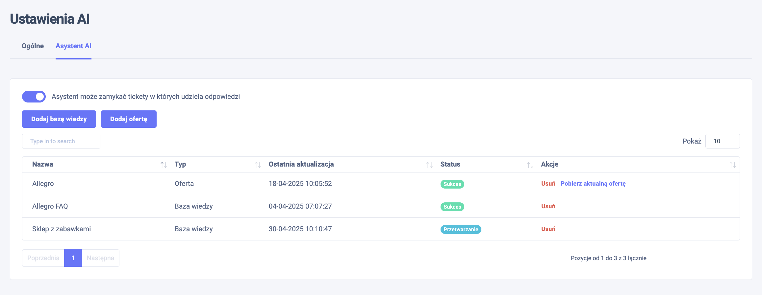762x295 pixels.
Task: Switch to the Ogólne tab
Action: [x=33, y=46]
